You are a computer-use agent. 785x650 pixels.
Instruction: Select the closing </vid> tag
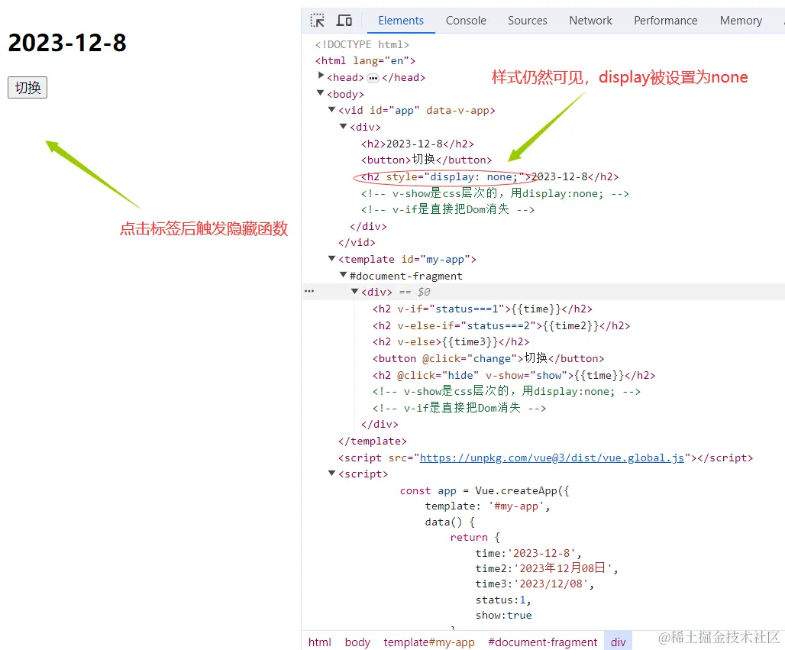[x=357, y=242]
